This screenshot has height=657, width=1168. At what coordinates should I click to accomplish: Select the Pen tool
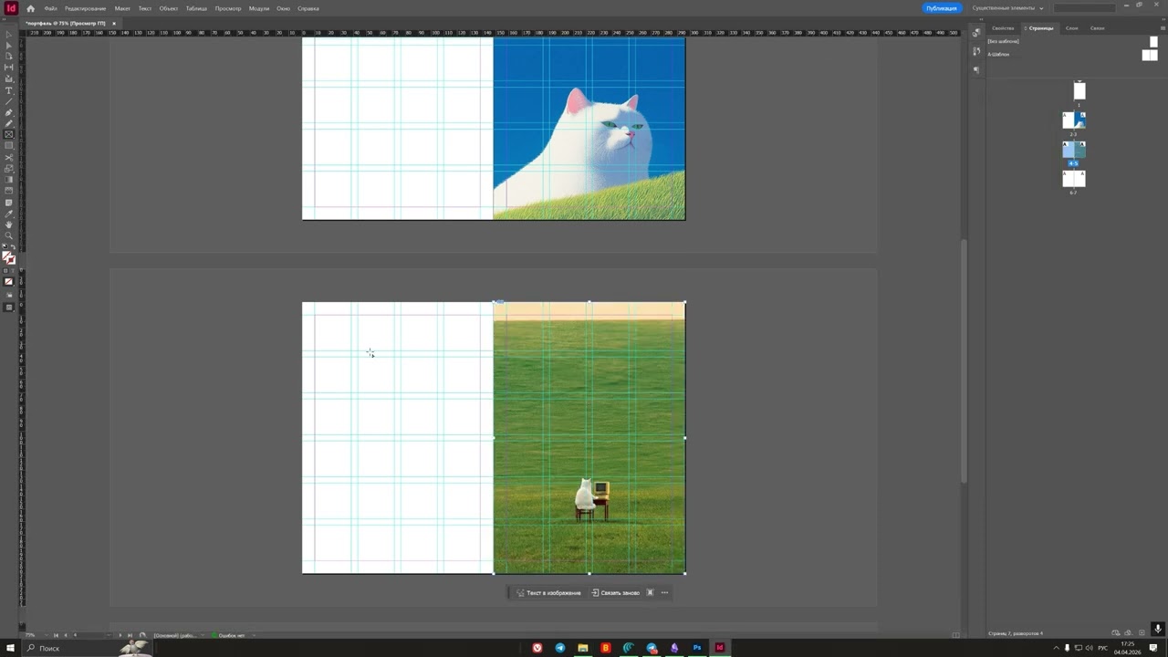(x=9, y=112)
